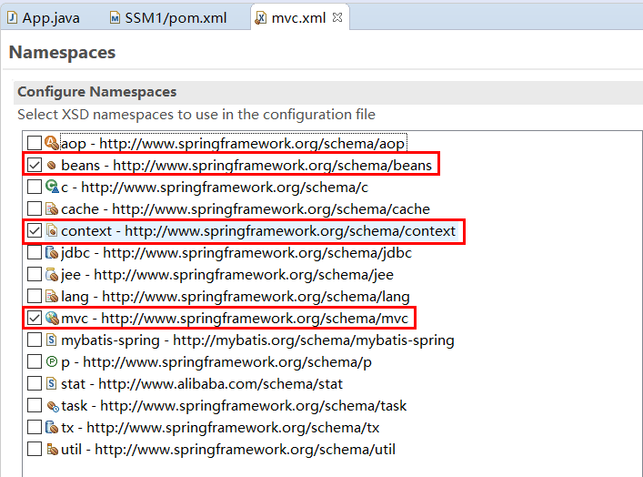643x477 pixels.
Task: Tick the tx namespace checkbox
Action: pos(35,427)
